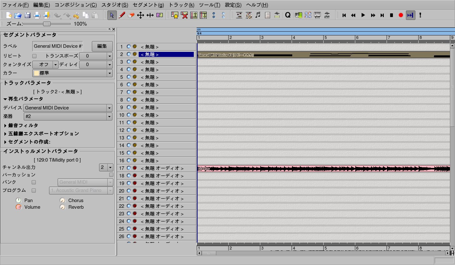The height and width of the screenshot is (265, 455).
Task: Open the トラック(k) menu
Action: point(182,5)
